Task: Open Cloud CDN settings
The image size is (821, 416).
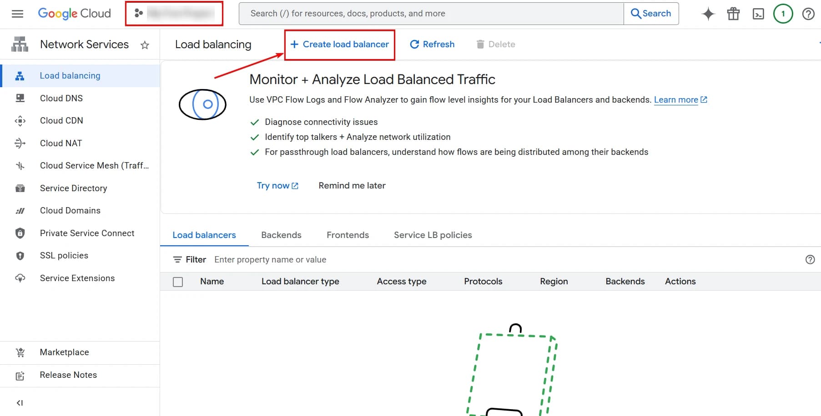Action: [61, 120]
